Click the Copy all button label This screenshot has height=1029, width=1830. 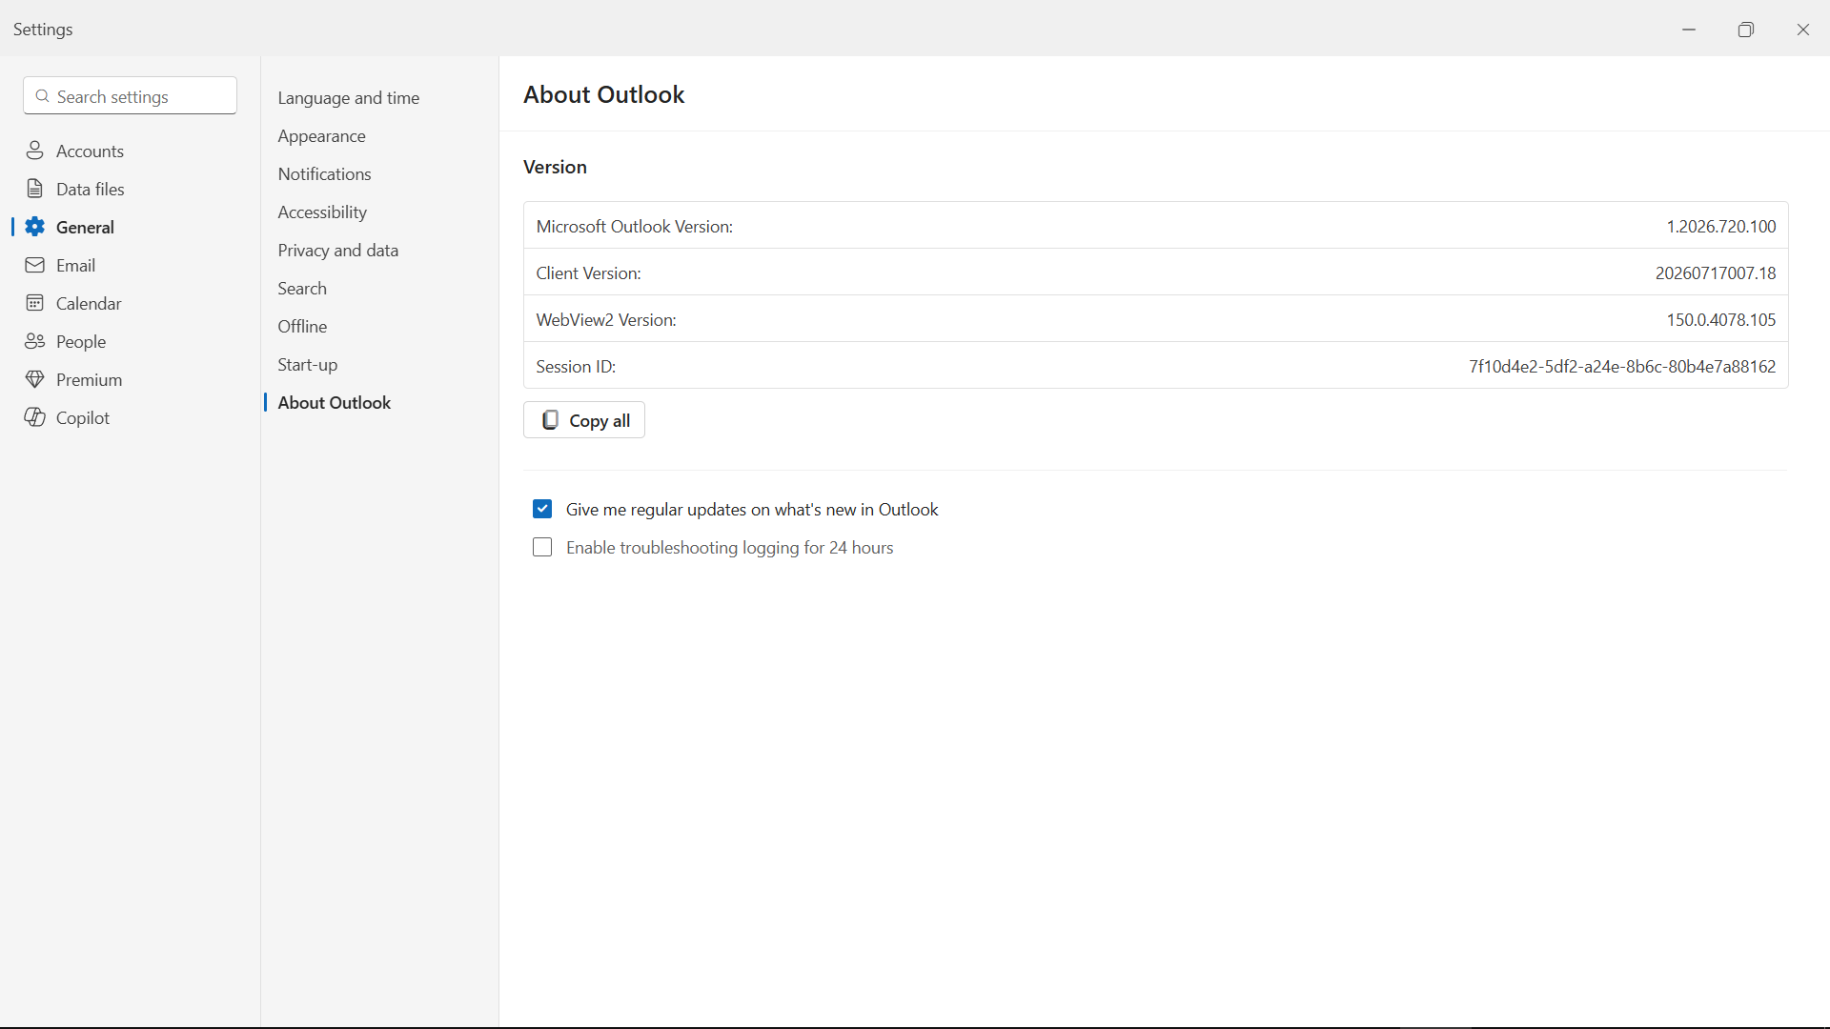(x=600, y=420)
